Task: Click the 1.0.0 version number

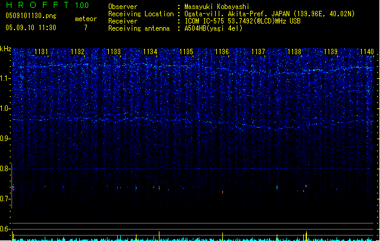Action: click(x=82, y=6)
